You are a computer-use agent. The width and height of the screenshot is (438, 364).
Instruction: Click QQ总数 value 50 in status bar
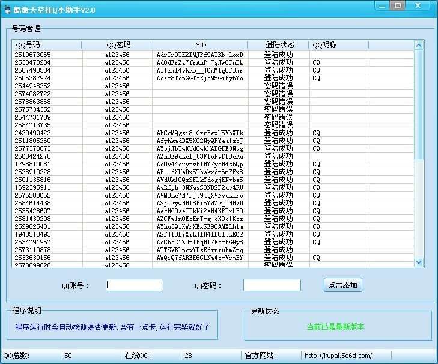68,356
